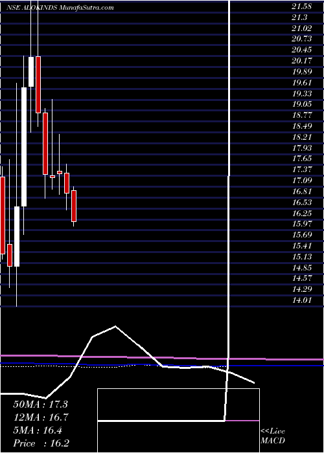Click the 18.21 price axis label
Viewport: 324px width, 453px height.
point(301,137)
